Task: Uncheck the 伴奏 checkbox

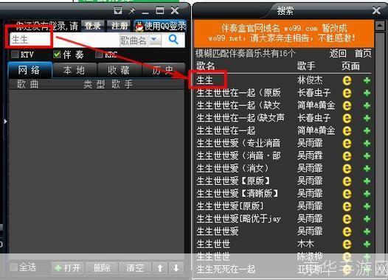Action: pyautogui.click(x=57, y=55)
